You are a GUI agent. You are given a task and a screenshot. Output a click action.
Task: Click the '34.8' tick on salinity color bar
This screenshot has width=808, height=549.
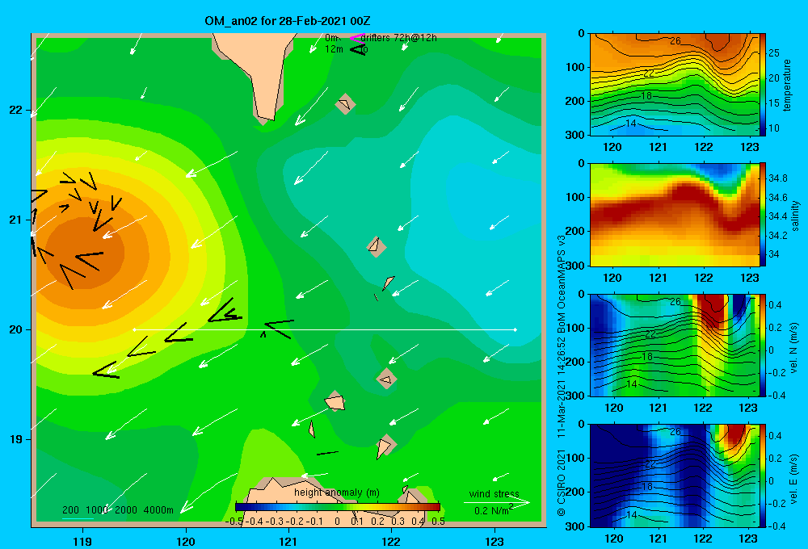pos(777,178)
